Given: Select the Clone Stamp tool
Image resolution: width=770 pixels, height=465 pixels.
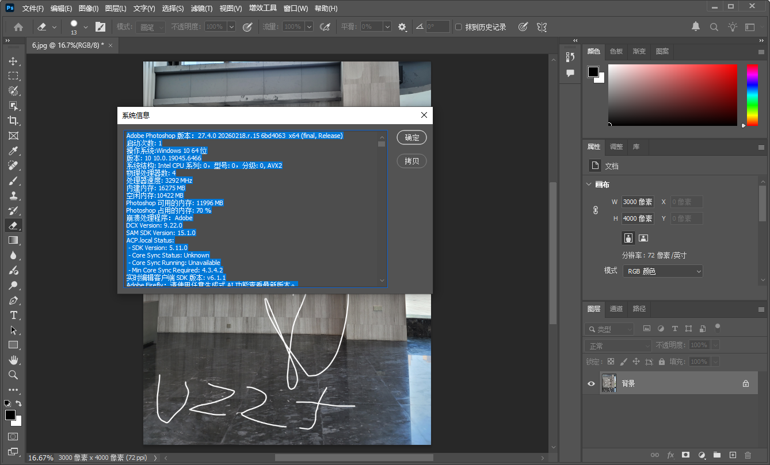Looking at the screenshot, I should tap(14, 195).
